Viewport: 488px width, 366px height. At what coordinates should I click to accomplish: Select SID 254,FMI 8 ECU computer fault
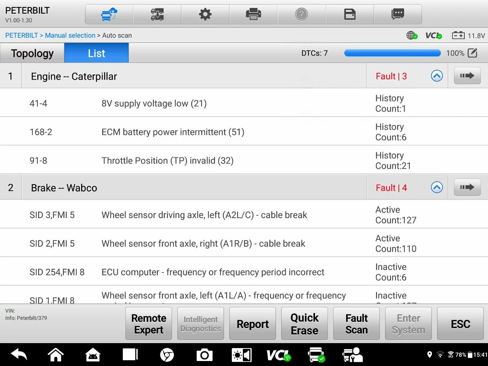pyautogui.click(x=244, y=272)
